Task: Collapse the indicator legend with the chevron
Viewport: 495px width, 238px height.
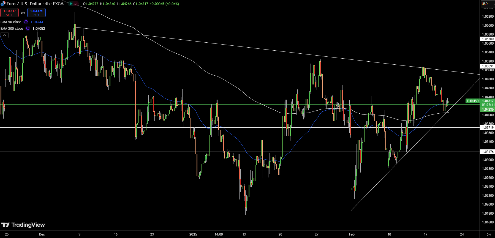Action: tap(4, 35)
